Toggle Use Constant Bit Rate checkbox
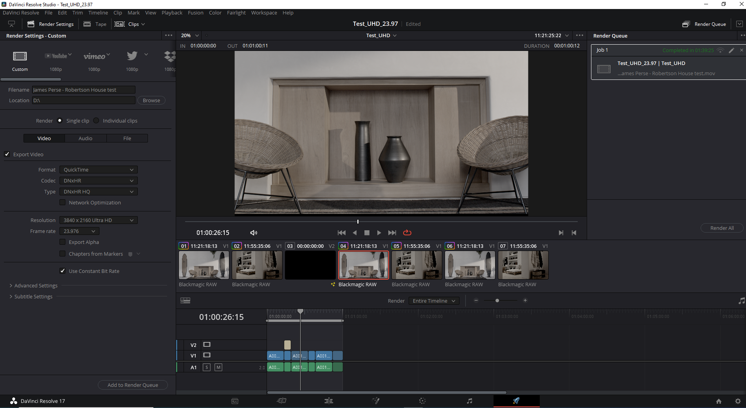This screenshot has width=746, height=408. pos(63,271)
